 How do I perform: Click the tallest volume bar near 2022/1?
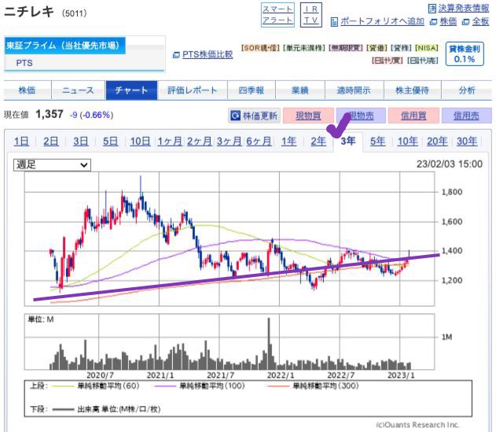[269, 344]
